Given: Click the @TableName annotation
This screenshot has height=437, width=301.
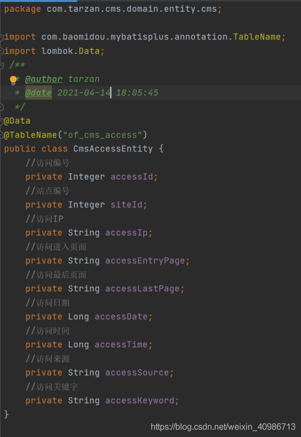Looking at the screenshot, I should point(30,135).
